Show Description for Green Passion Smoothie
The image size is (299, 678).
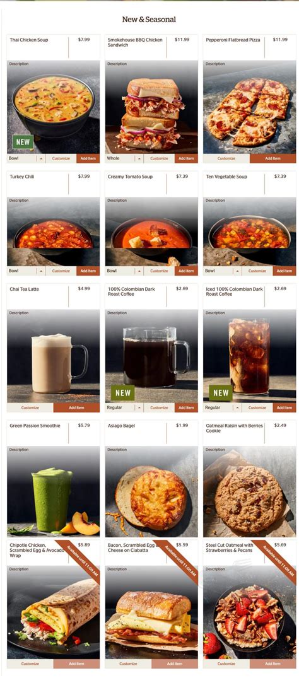coord(19,450)
